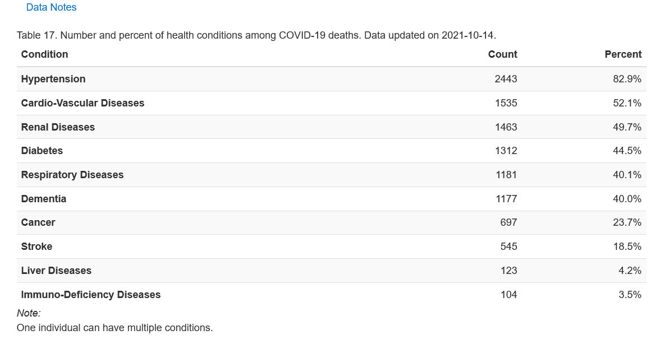Open the Data Notes link

click(51, 7)
